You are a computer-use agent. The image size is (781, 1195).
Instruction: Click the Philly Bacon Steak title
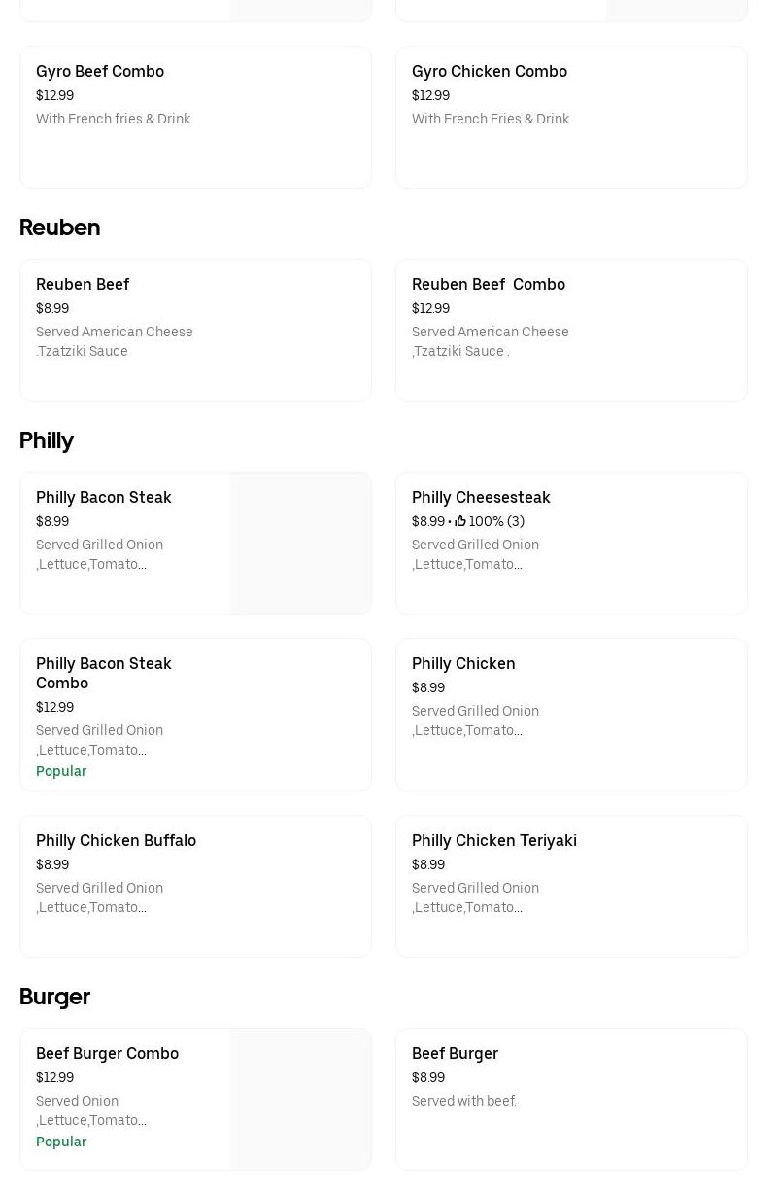pyautogui.click(x=104, y=497)
